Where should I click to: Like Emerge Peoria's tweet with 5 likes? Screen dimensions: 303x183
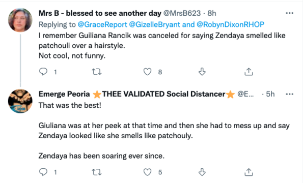(147, 172)
